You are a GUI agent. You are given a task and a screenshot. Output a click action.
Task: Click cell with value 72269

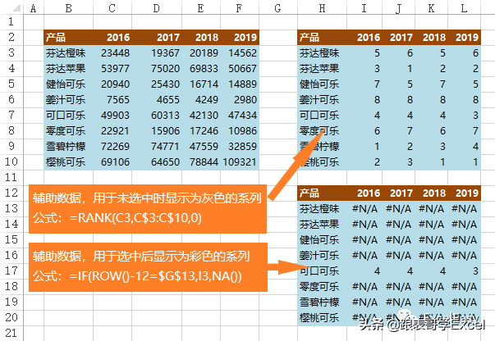click(112, 146)
